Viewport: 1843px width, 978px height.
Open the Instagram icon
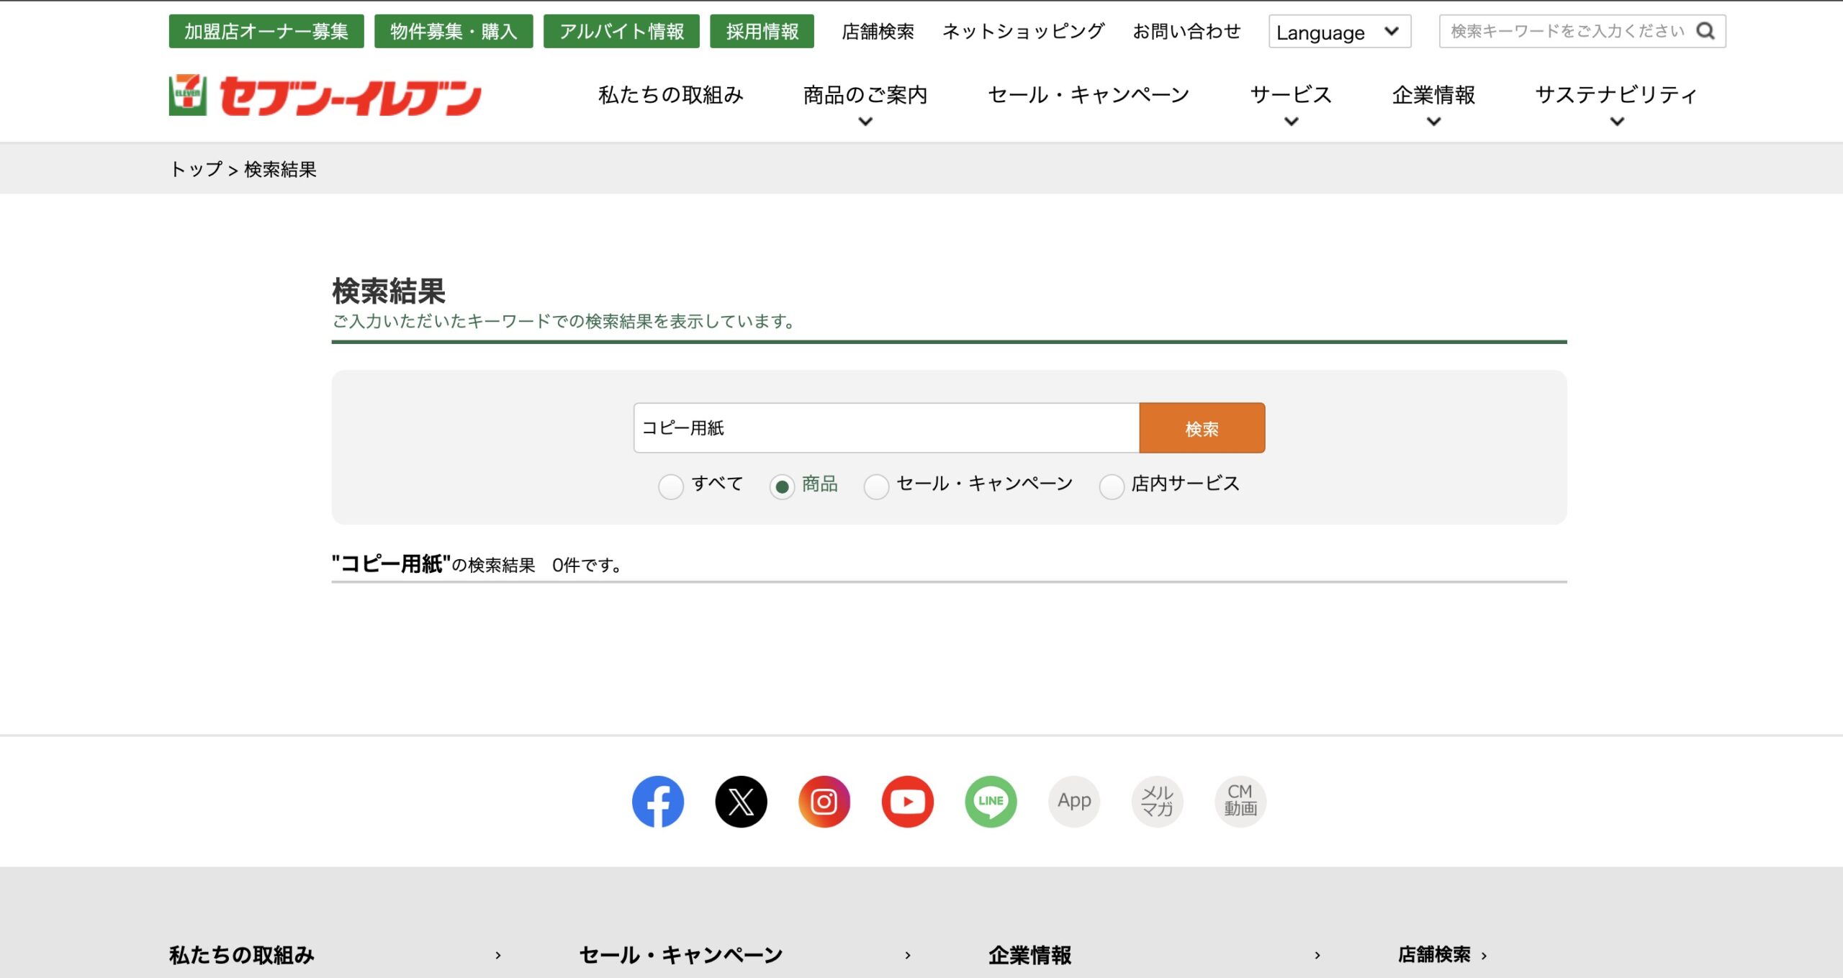tap(824, 801)
